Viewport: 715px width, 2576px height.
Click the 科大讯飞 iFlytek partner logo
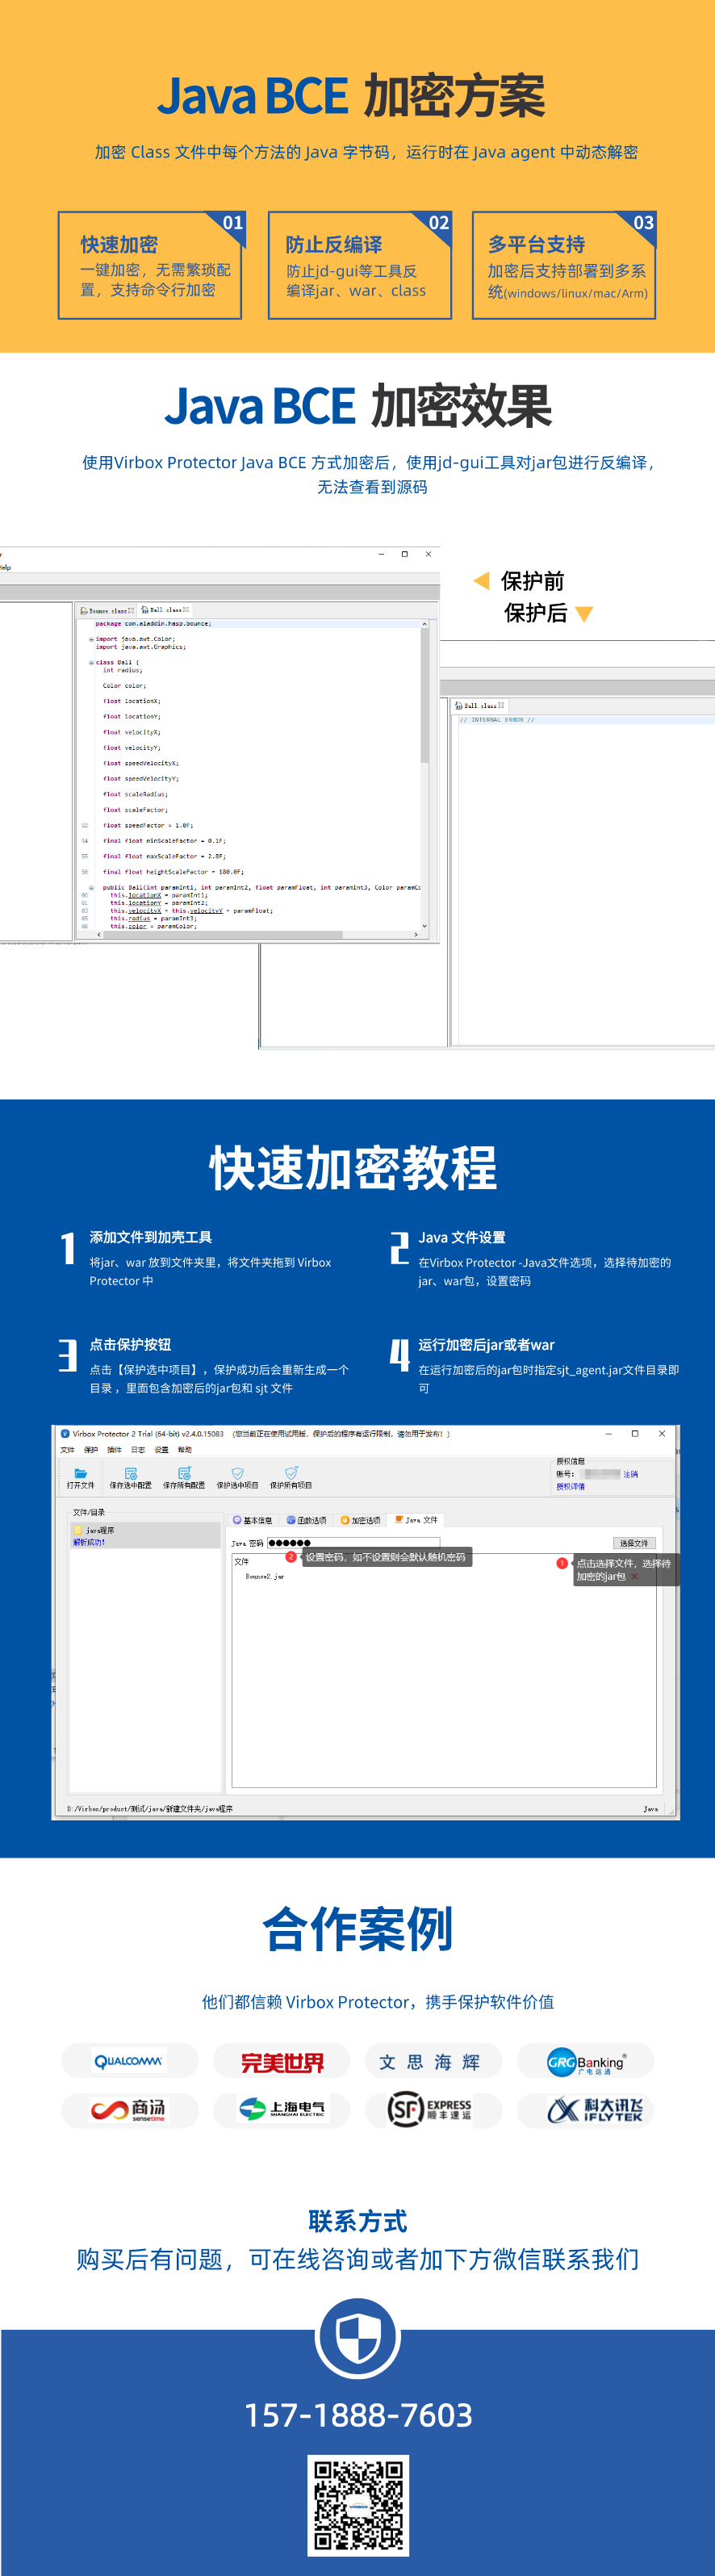point(585,2110)
